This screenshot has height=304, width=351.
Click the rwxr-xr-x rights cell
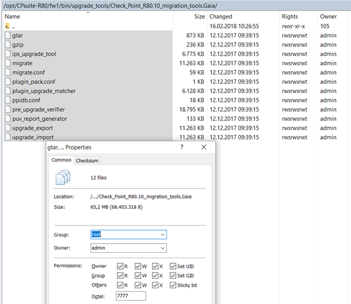294,26
